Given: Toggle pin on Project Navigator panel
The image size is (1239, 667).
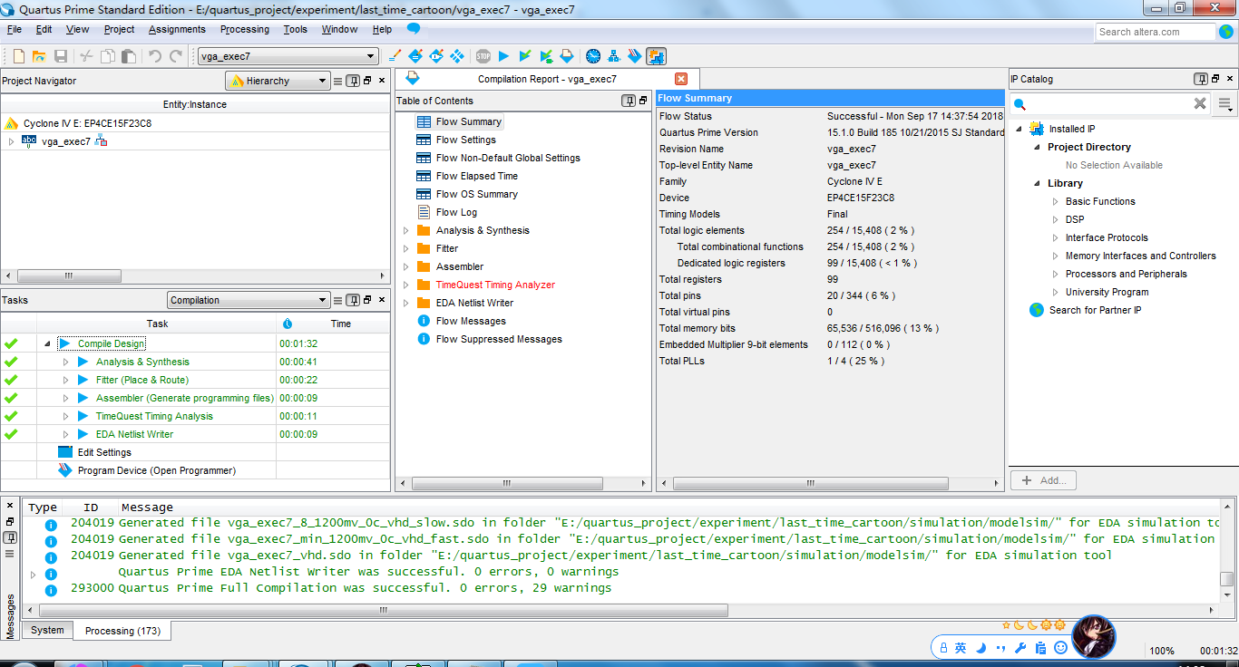Looking at the screenshot, I should click(353, 81).
